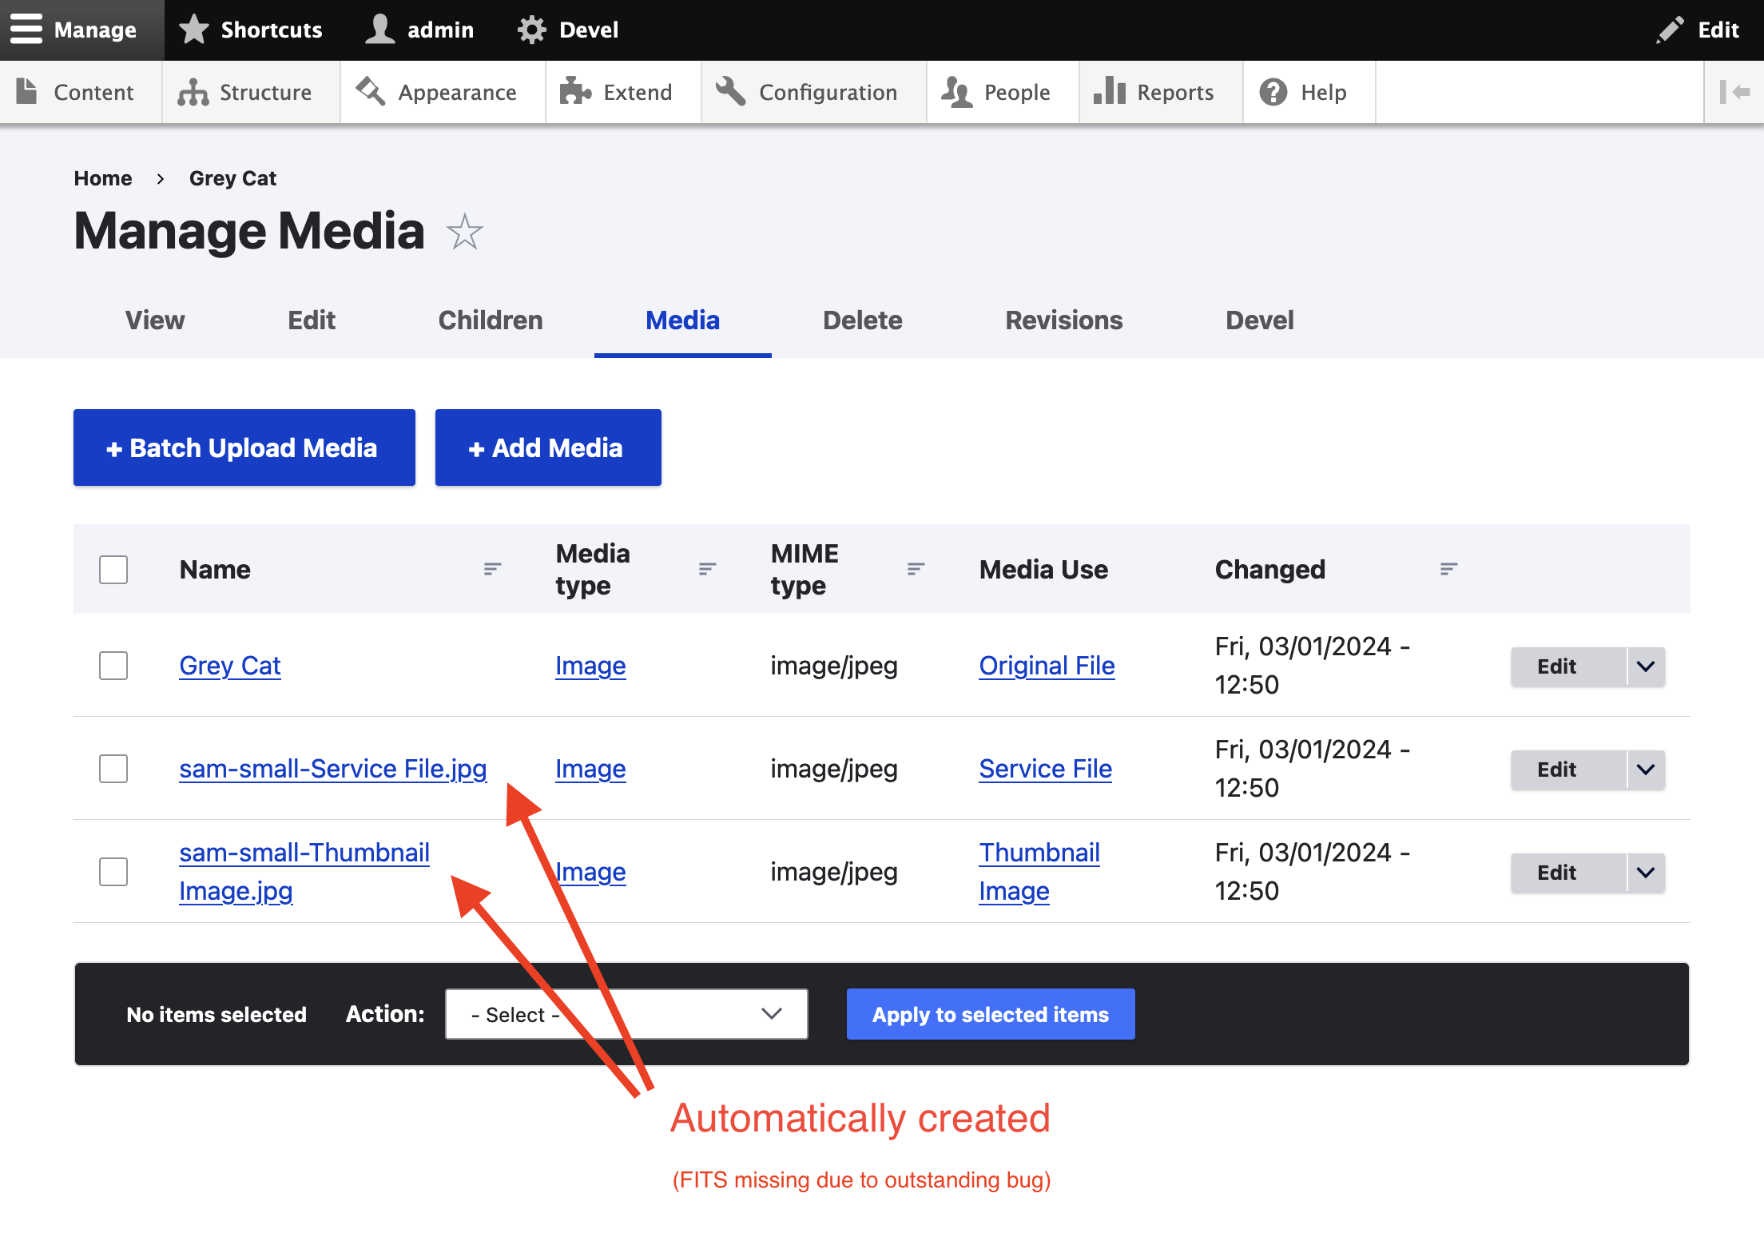This screenshot has width=1764, height=1237.
Task: Switch to the Revisions tab
Action: [x=1063, y=320]
